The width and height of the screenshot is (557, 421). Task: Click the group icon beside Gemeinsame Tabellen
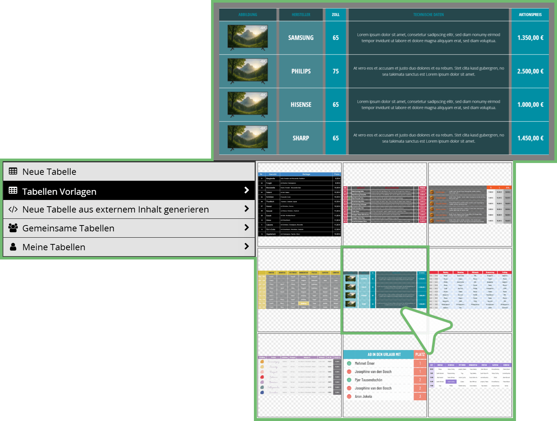(13, 228)
